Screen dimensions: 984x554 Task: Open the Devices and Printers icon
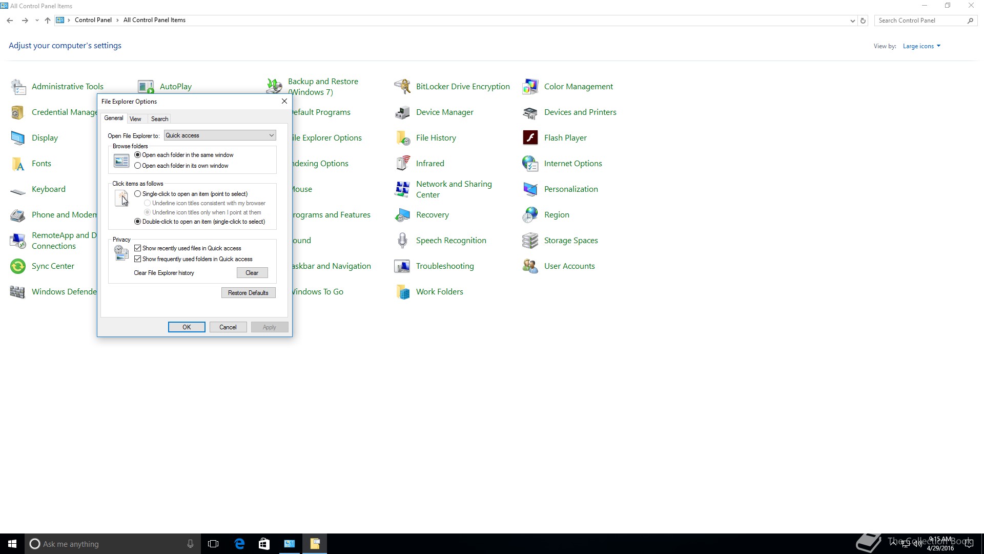tap(530, 112)
